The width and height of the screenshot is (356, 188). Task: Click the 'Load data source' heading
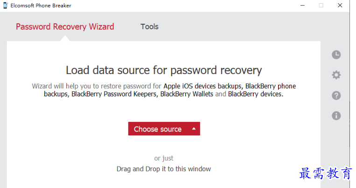tap(164, 70)
